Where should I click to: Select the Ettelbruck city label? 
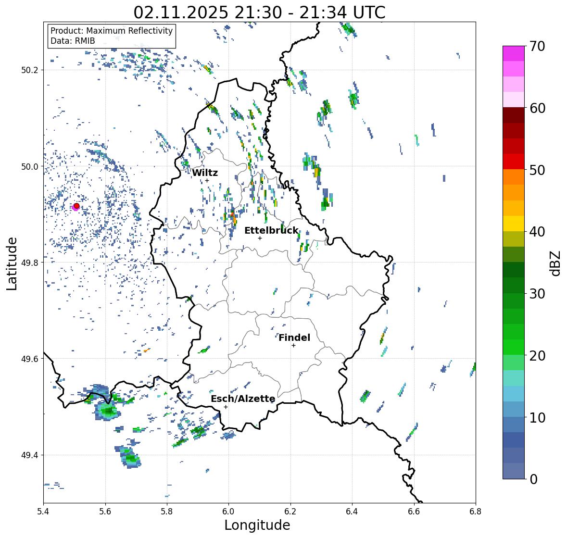[271, 230]
